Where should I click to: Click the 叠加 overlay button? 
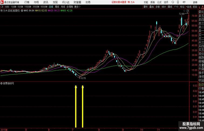pyautogui.click(x=151, y=7)
